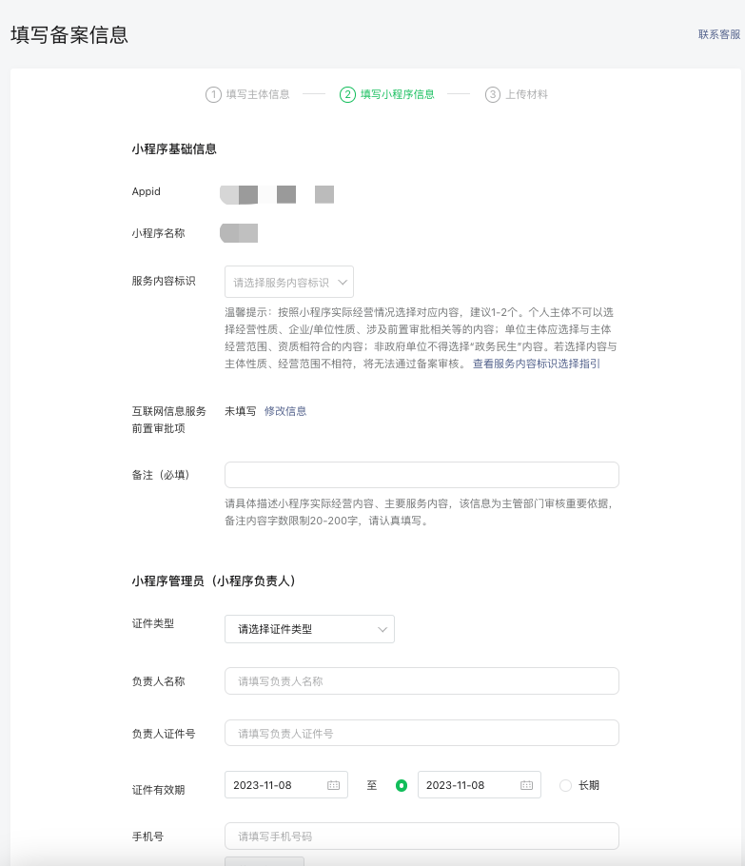Image resolution: width=745 pixels, height=866 pixels.
Task: Click blurred Appid value
Action: pos(277,194)
